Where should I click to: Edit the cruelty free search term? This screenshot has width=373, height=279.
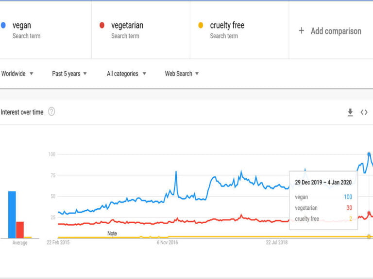coord(227,25)
